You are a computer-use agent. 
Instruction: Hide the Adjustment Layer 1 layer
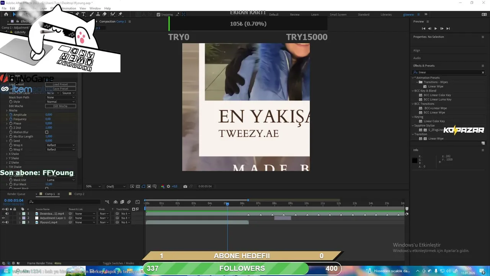pos(3,218)
